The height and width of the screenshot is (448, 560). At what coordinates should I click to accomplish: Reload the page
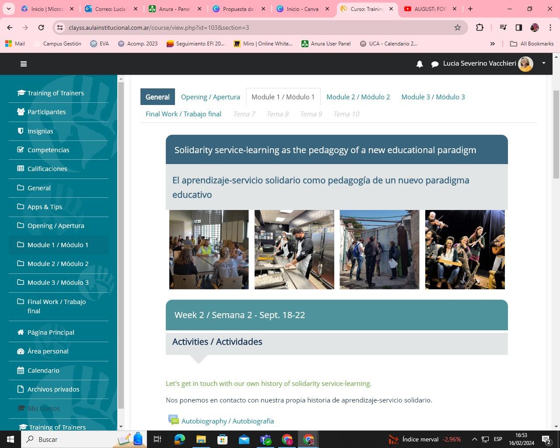[41, 28]
